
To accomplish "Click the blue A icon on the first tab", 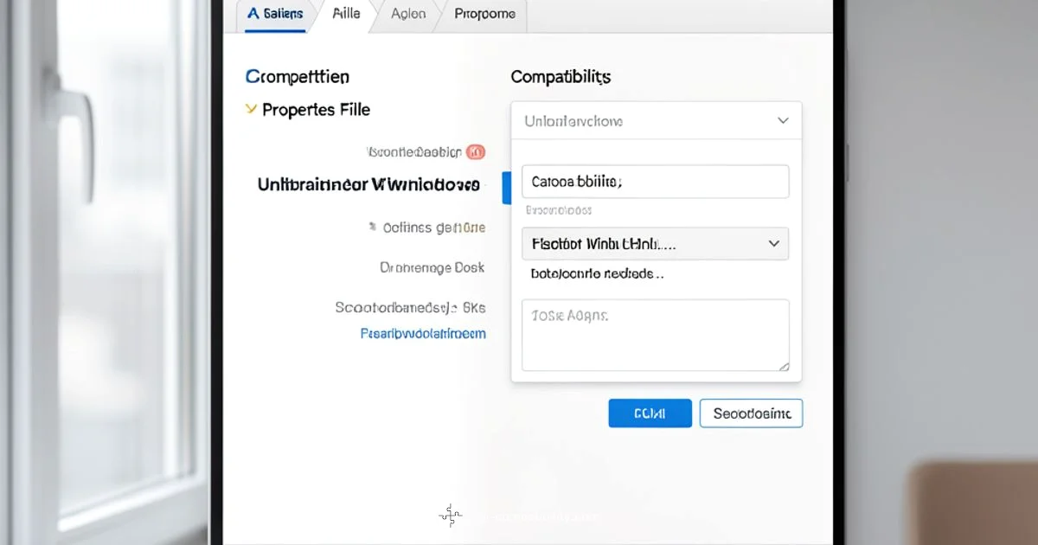I will [252, 13].
